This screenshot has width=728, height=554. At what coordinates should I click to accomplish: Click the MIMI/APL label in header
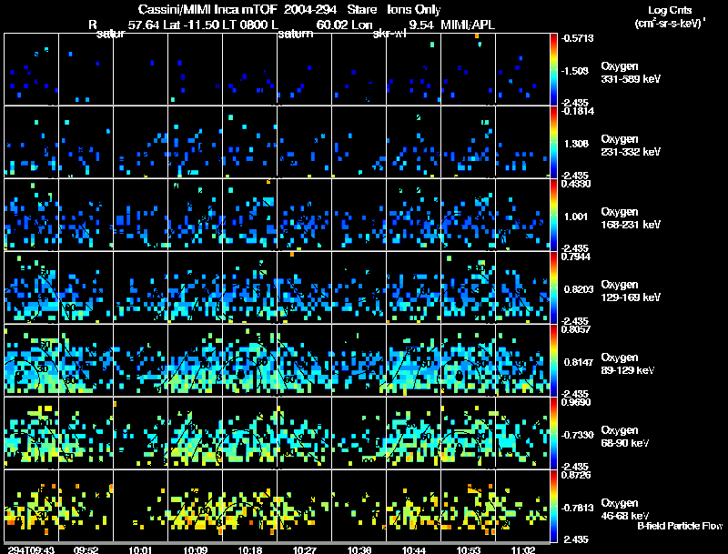(x=468, y=25)
